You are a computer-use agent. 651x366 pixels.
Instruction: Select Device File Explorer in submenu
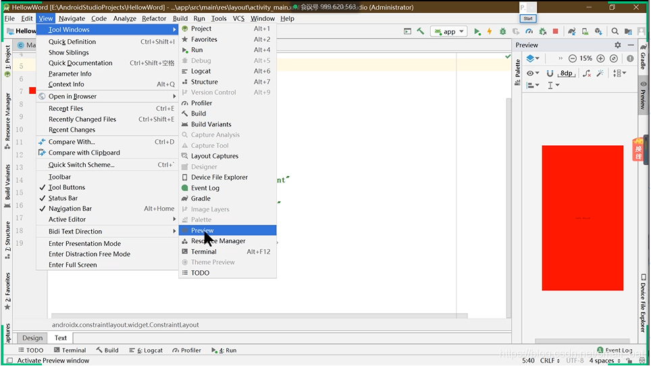[228, 177]
